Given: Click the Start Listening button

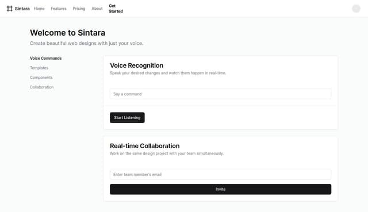Looking at the screenshot, I should 127,118.
